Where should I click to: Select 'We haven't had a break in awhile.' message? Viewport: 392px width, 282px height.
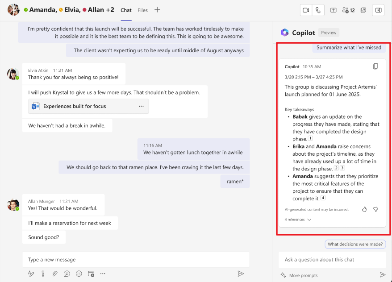click(67, 125)
